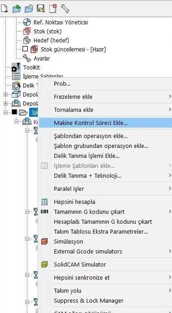Image resolution: width=172 pixels, height=313 pixels.
Task: Click the black square operations toggle
Action: (14, 112)
